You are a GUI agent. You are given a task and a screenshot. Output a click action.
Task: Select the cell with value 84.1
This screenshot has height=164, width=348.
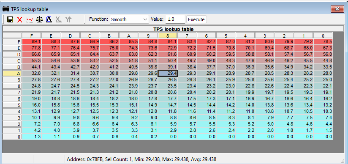click(168, 41)
